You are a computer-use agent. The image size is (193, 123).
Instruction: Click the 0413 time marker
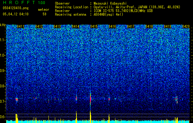tap(57, 26)
